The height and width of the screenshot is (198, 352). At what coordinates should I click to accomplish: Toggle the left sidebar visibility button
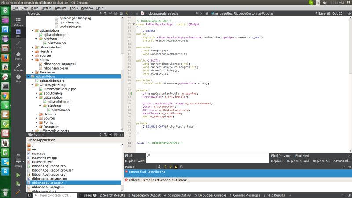coord(29,195)
